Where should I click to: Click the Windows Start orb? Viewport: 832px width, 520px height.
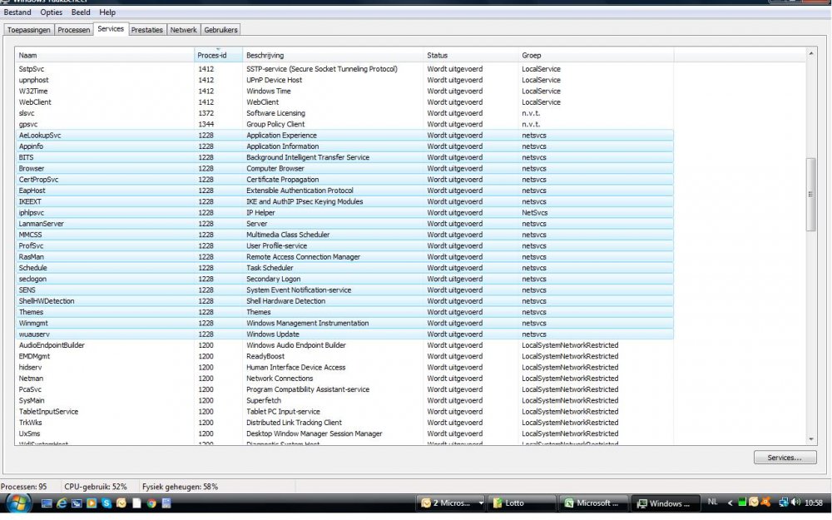click(x=18, y=503)
